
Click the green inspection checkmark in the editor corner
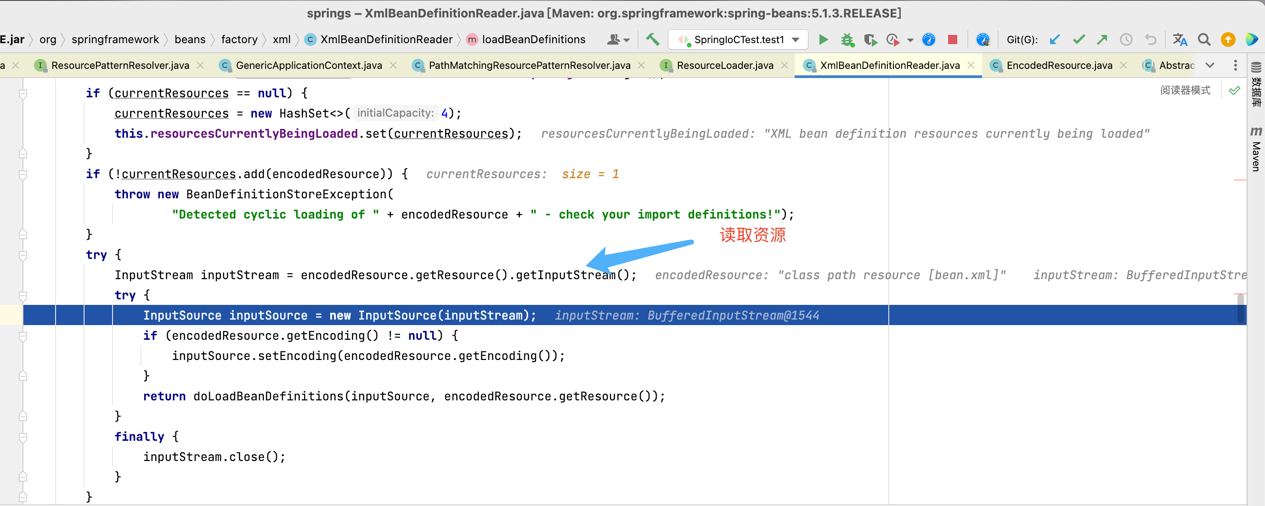(x=1235, y=90)
